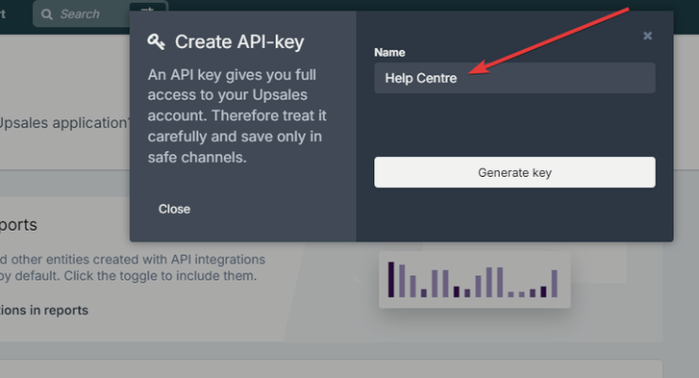Select the tallest dark bar in the chart
Screen dimensions: 699x378
coord(391,280)
